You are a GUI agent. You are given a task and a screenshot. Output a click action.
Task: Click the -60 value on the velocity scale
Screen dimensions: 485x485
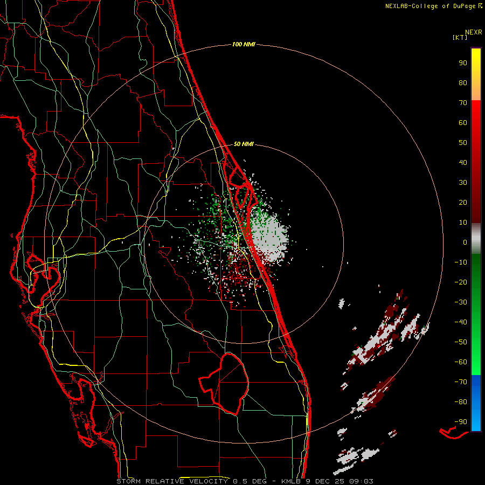[x=461, y=362]
